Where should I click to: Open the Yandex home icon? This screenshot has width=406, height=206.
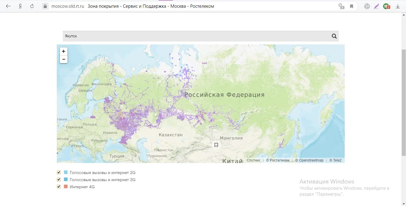[x=20, y=6]
